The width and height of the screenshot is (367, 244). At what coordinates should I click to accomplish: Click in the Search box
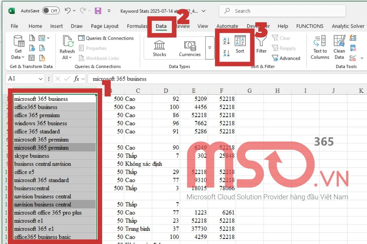[x=282, y=11]
